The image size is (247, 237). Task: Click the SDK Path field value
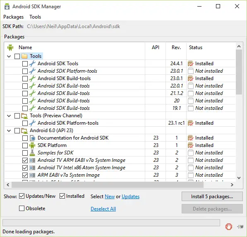[x=73, y=26]
